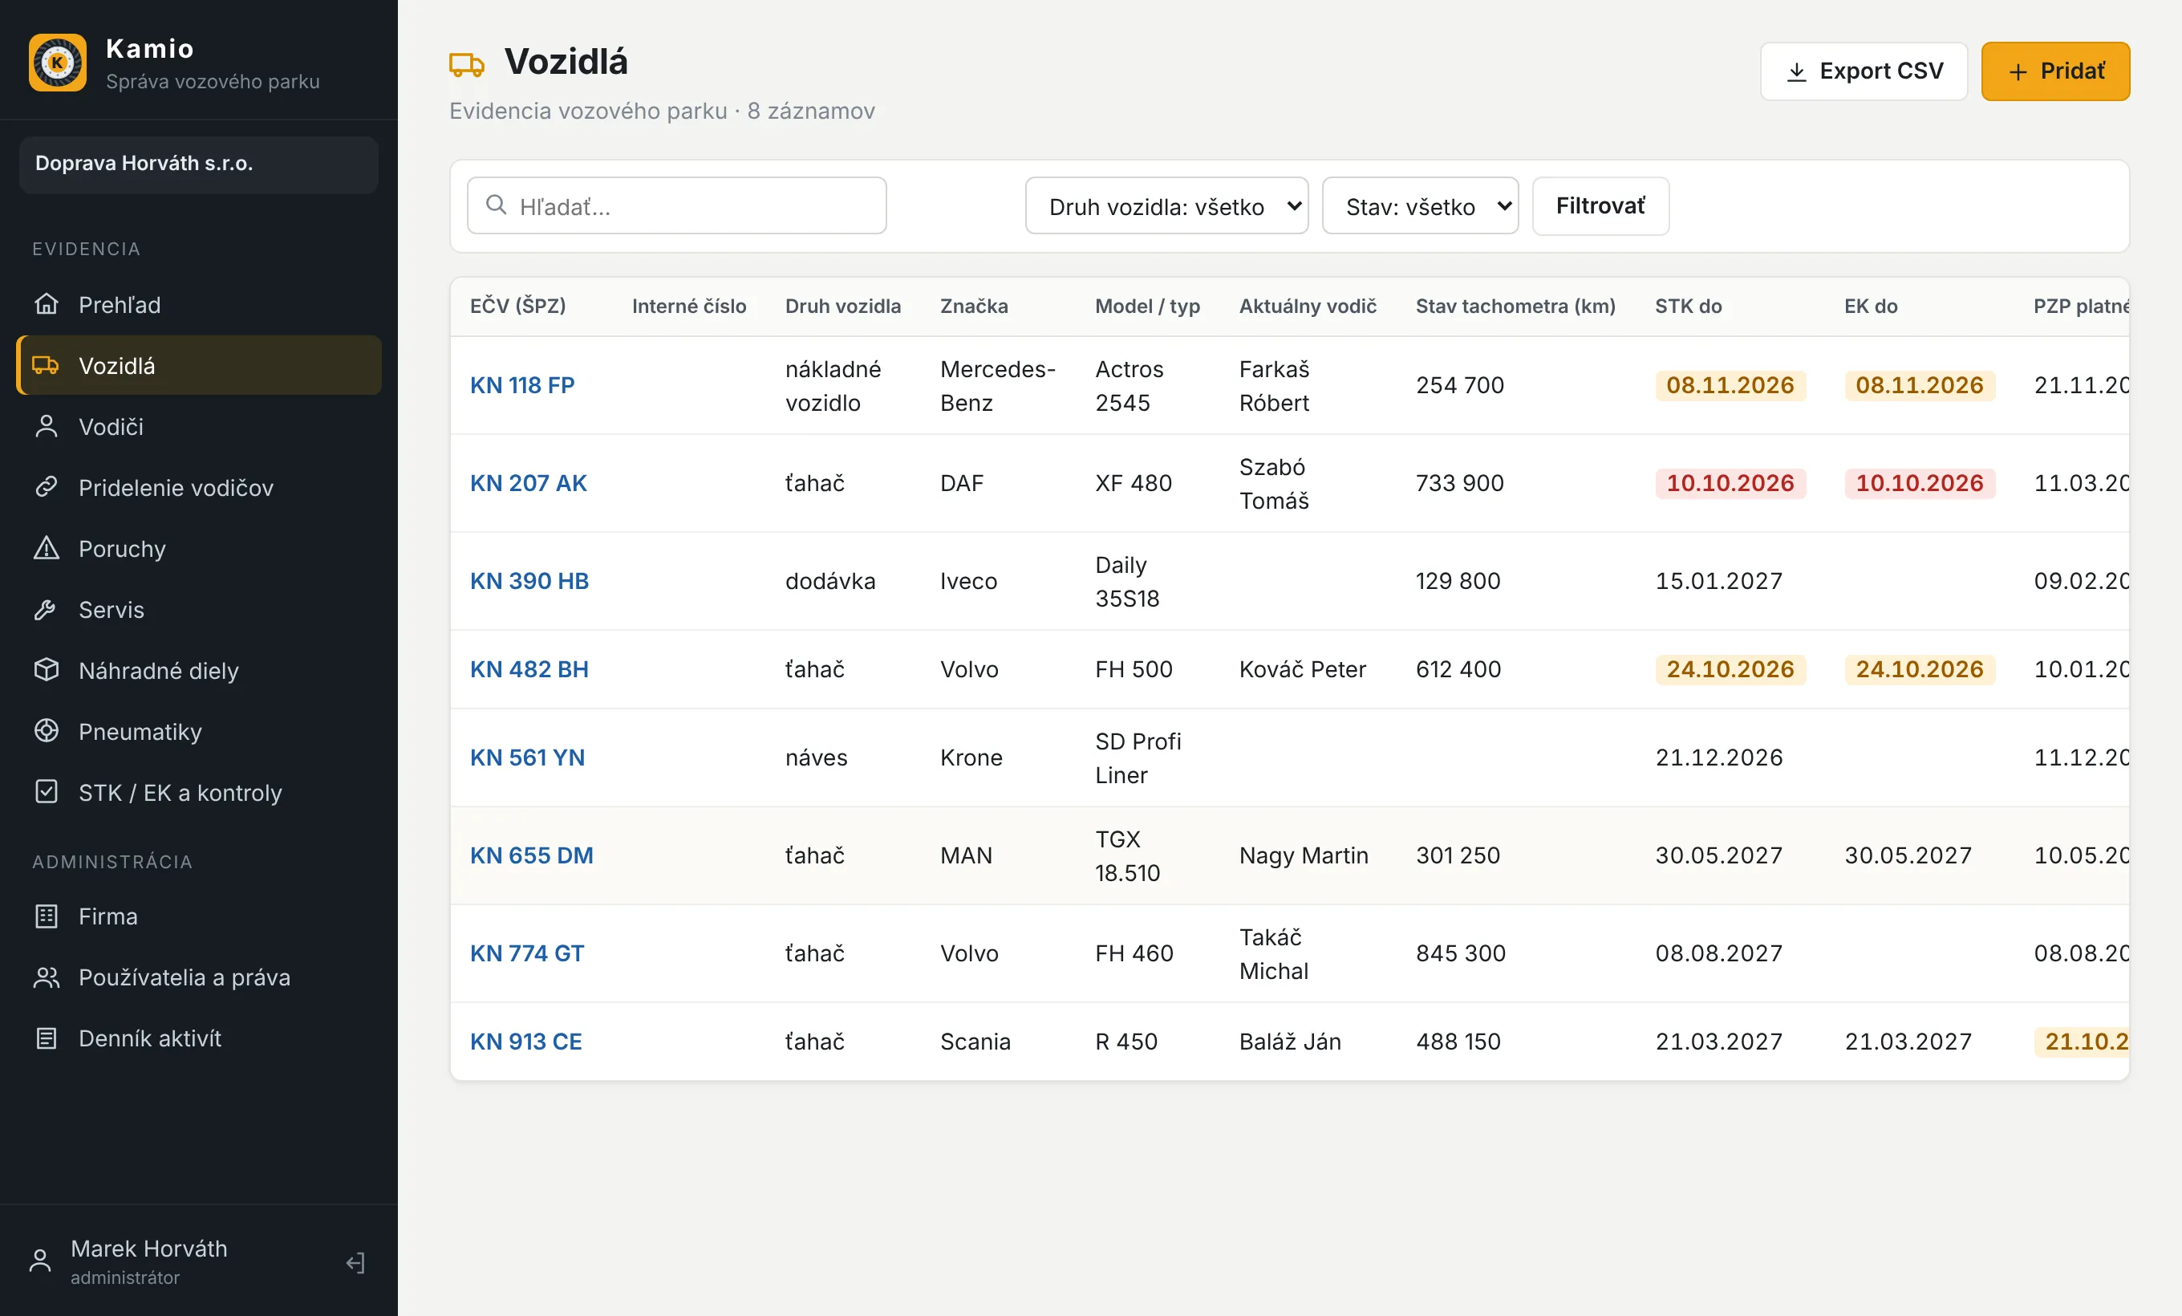Viewport: 2182px width, 1316px height.
Task: Go to Poruchy section
Action: 199,548
